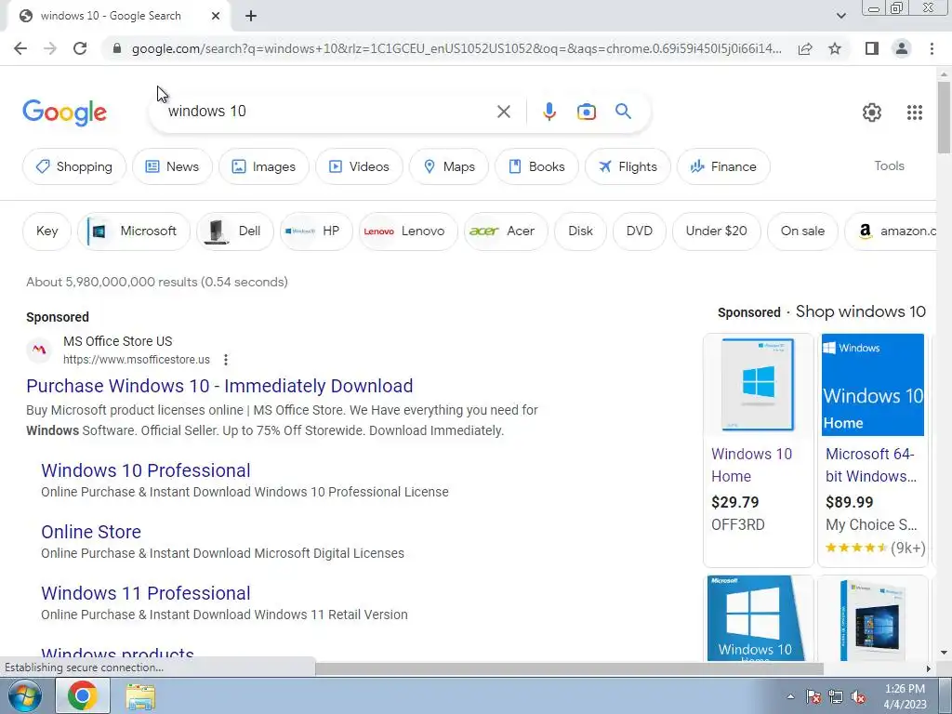Filter by the Acer chip

click(506, 231)
